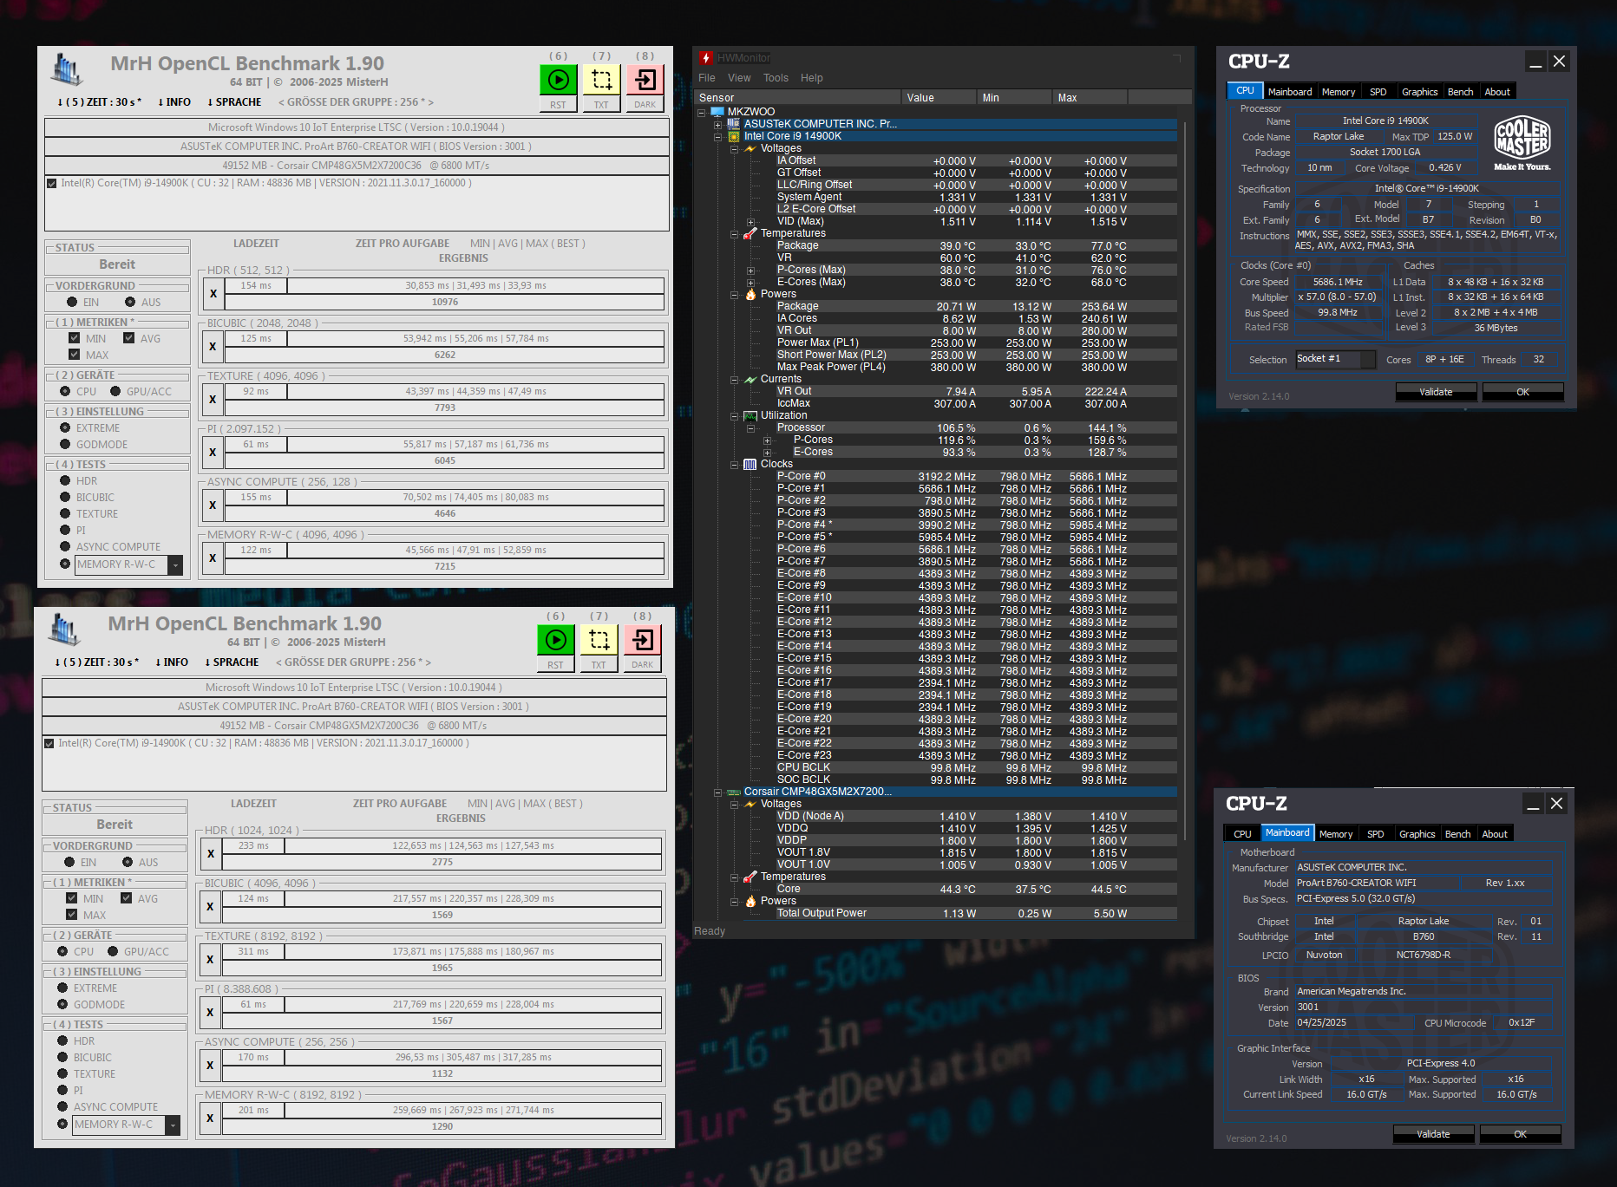This screenshot has height=1187, width=1617.
Task: Click the Powers flame icon under Intel Core i9
Action: tap(750, 294)
